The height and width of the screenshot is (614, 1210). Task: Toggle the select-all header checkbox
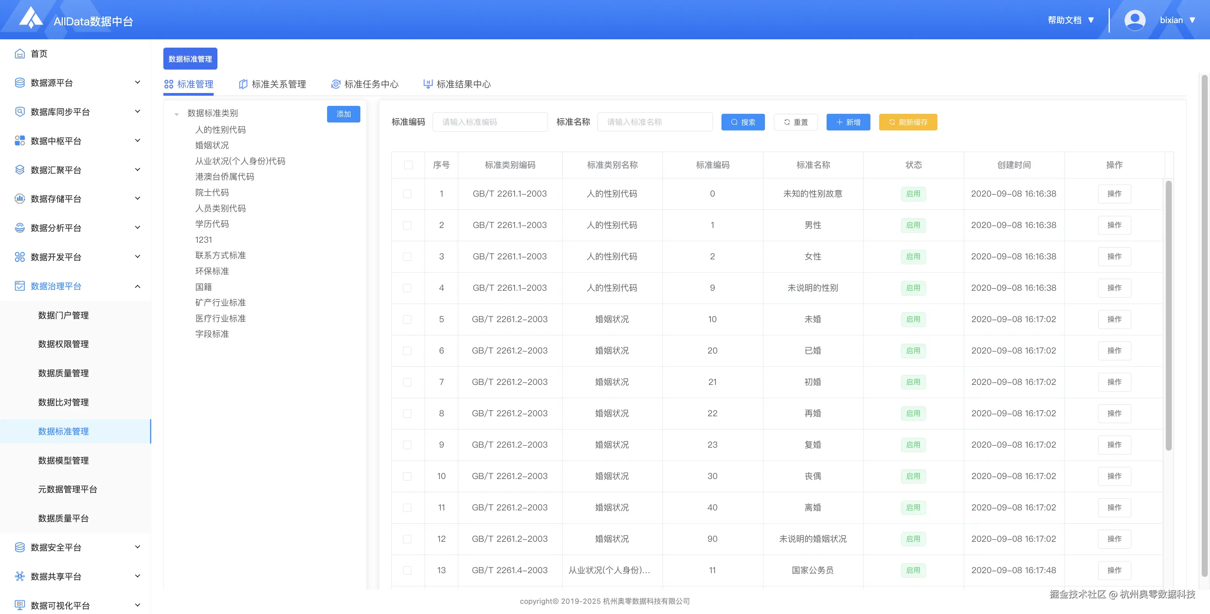pos(408,165)
